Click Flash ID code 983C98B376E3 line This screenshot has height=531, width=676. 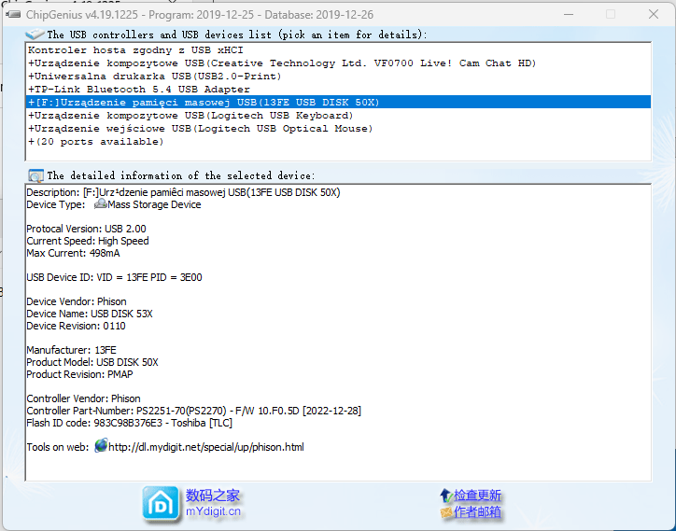[x=130, y=423]
